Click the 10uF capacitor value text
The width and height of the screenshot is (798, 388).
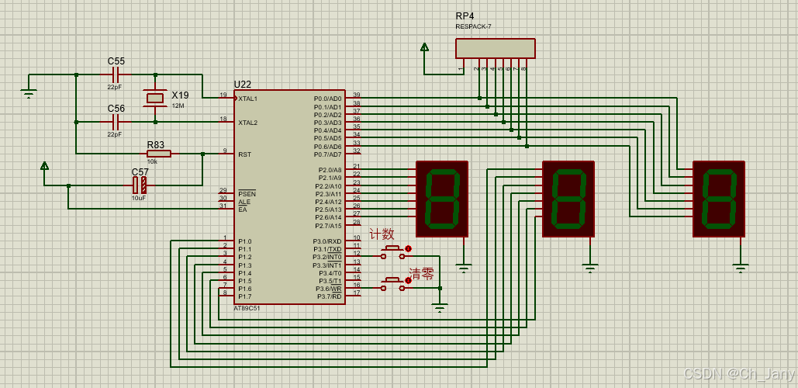coord(139,198)
